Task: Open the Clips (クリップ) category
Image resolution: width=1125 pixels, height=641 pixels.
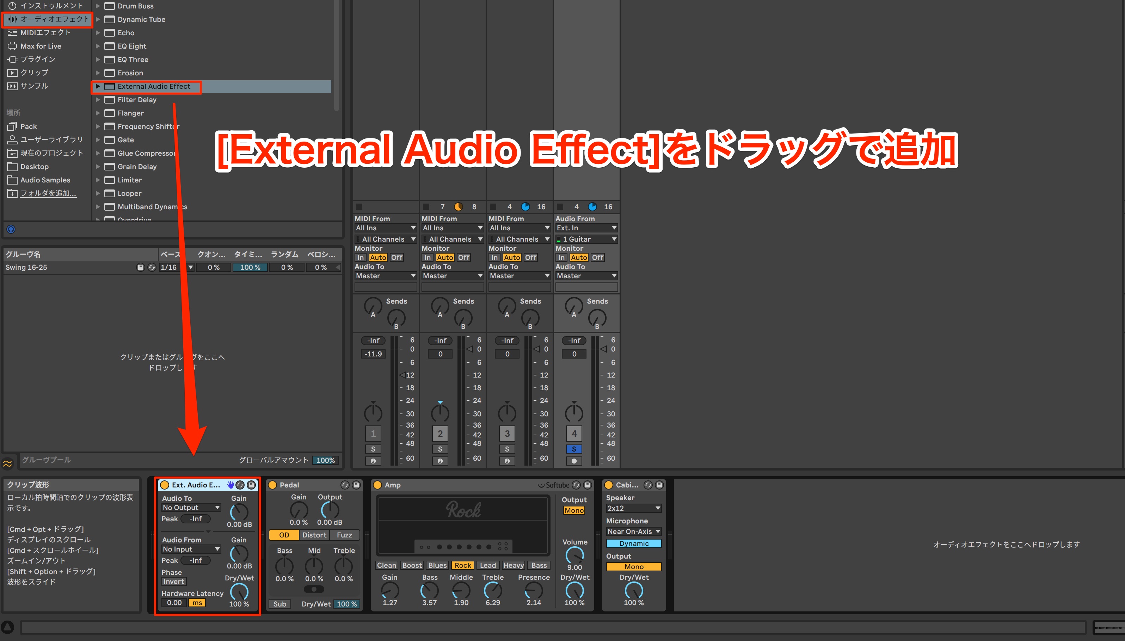Action: click(x=28, y=72)
